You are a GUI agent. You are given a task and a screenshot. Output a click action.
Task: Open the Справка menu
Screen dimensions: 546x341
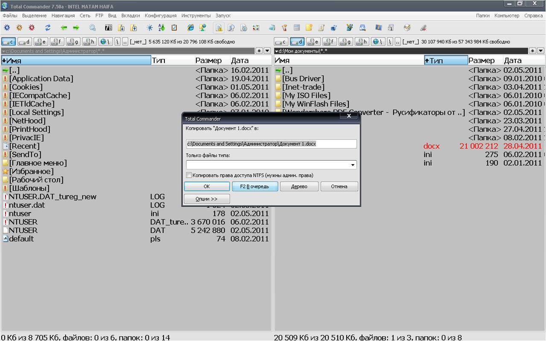(x=534, y=15)
